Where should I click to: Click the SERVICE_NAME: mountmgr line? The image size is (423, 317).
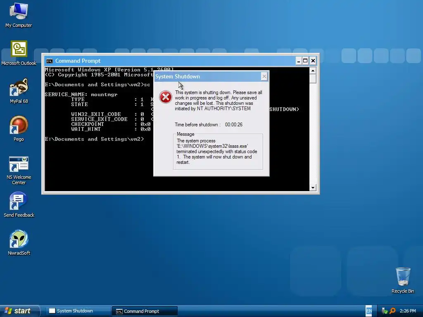[81, 95]
